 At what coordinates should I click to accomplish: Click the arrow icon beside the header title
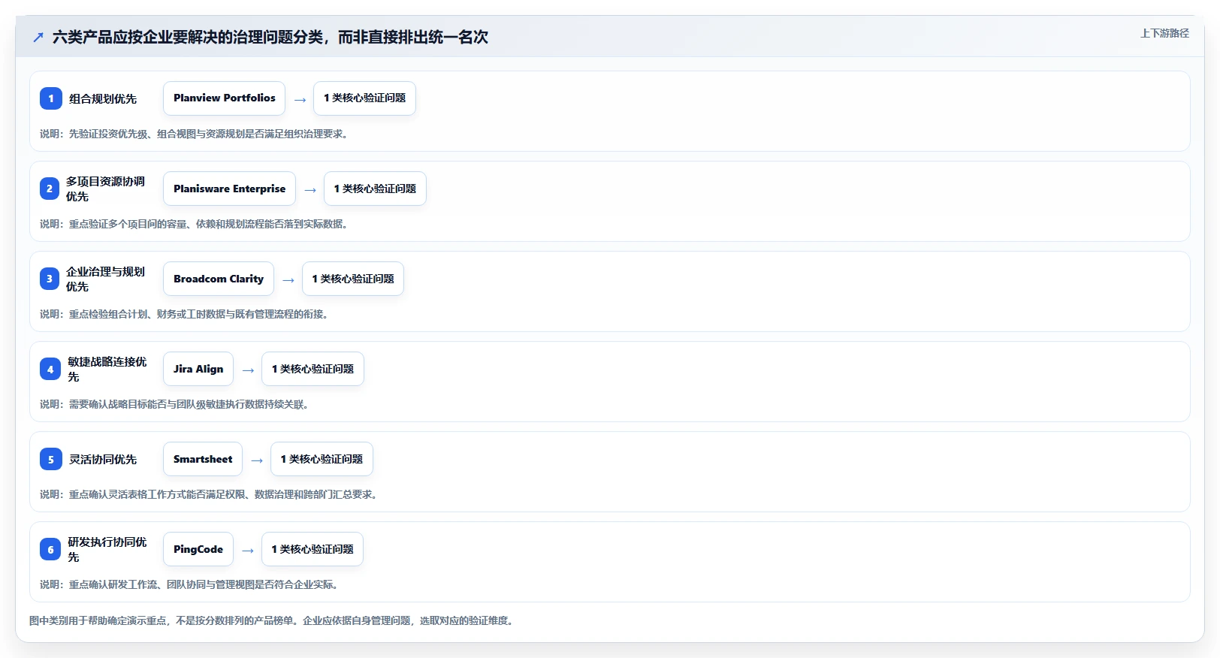pos(38,37)
